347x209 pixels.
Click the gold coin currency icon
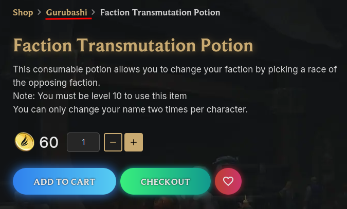pyautogui.click(x=25, y=142)
